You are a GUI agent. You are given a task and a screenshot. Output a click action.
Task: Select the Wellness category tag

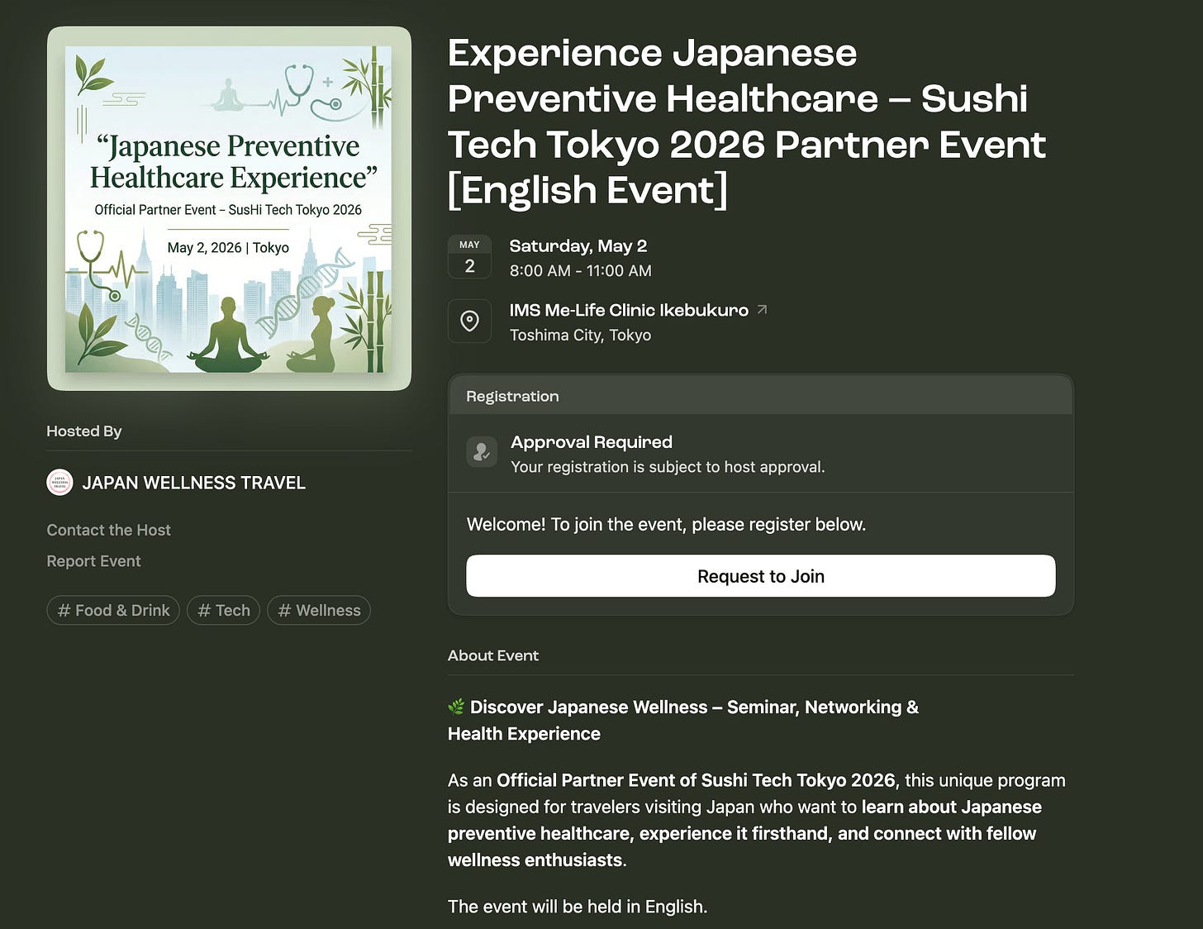point(319,610)
